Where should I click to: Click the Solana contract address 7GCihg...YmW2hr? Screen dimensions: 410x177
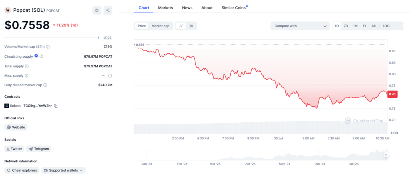coord(38,106)
